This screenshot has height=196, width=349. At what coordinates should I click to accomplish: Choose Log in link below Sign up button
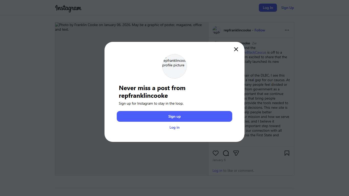175,127
